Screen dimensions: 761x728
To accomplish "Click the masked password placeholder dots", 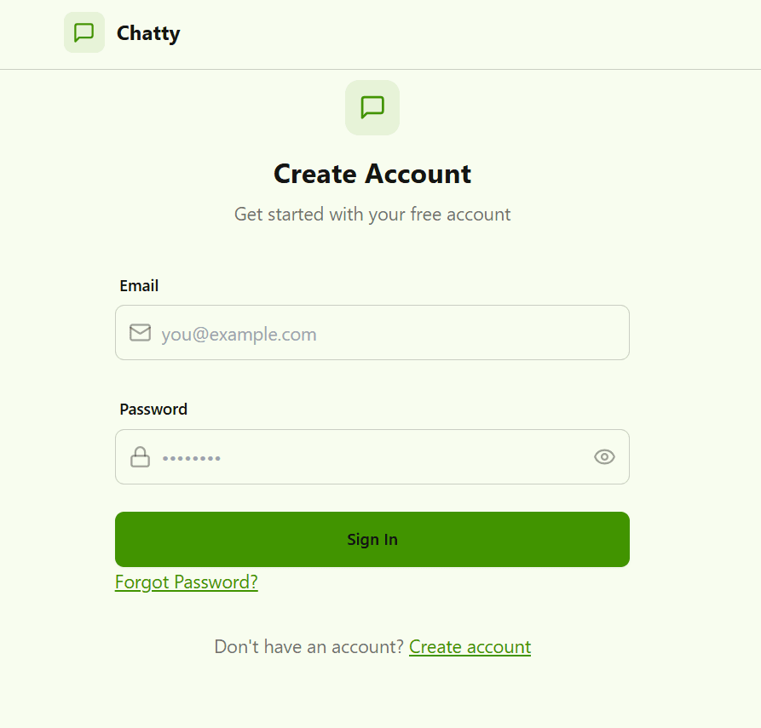I will pos(192,458).
